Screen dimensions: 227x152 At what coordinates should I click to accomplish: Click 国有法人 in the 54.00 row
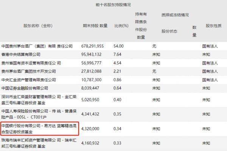pyautogui.click(x=210, y=46)
